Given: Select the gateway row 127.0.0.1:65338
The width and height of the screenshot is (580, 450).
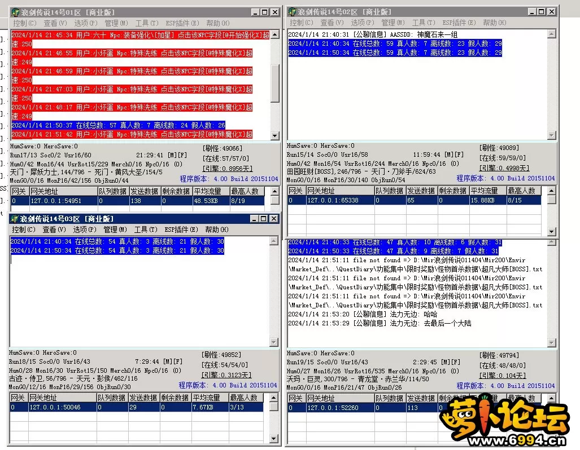Looking at the screenshot, I should pyautogui.click(x=415, y=201).
